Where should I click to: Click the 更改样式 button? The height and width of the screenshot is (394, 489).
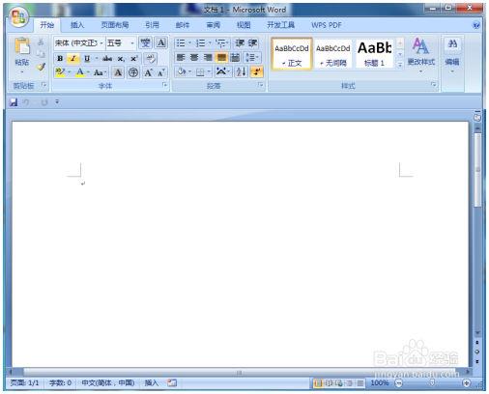pos(421,53)
